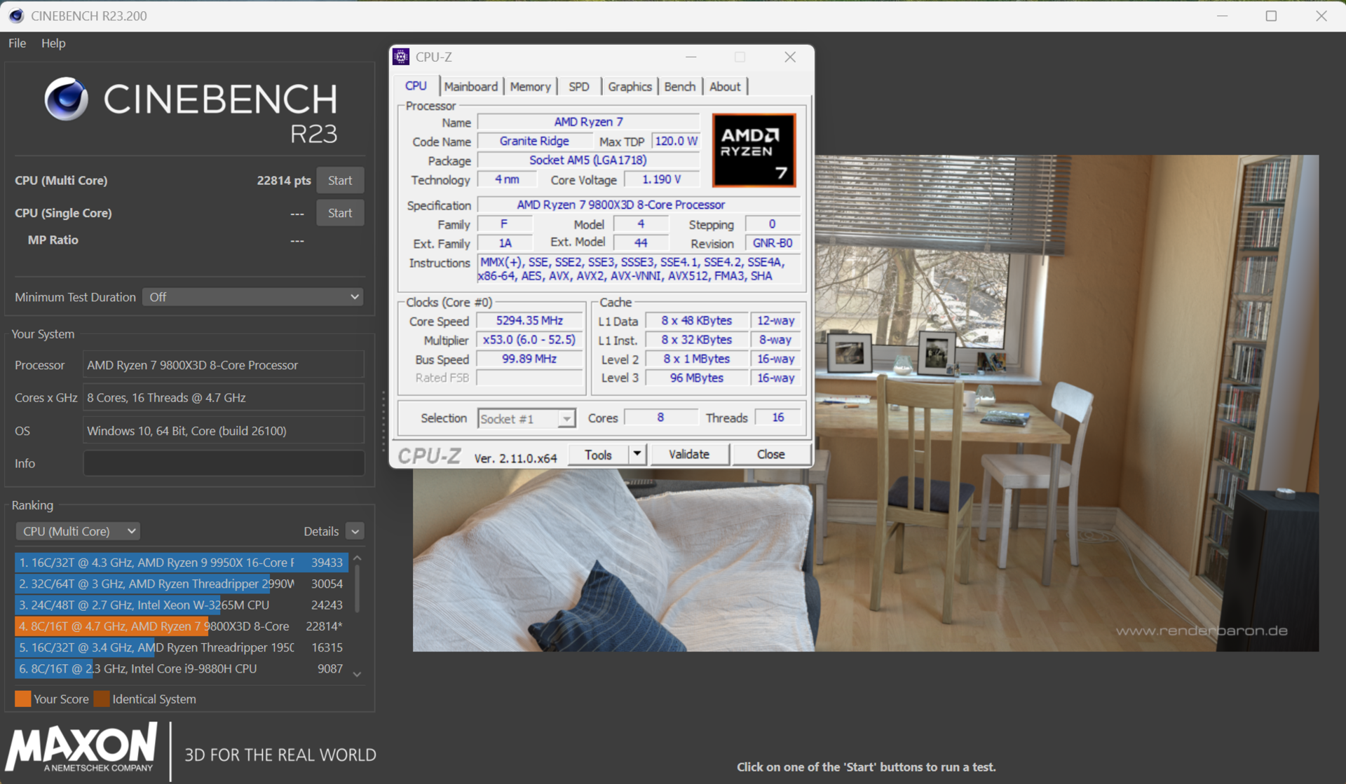
Task: Click the Cores x GHz field
Action: tap(224, 397)
